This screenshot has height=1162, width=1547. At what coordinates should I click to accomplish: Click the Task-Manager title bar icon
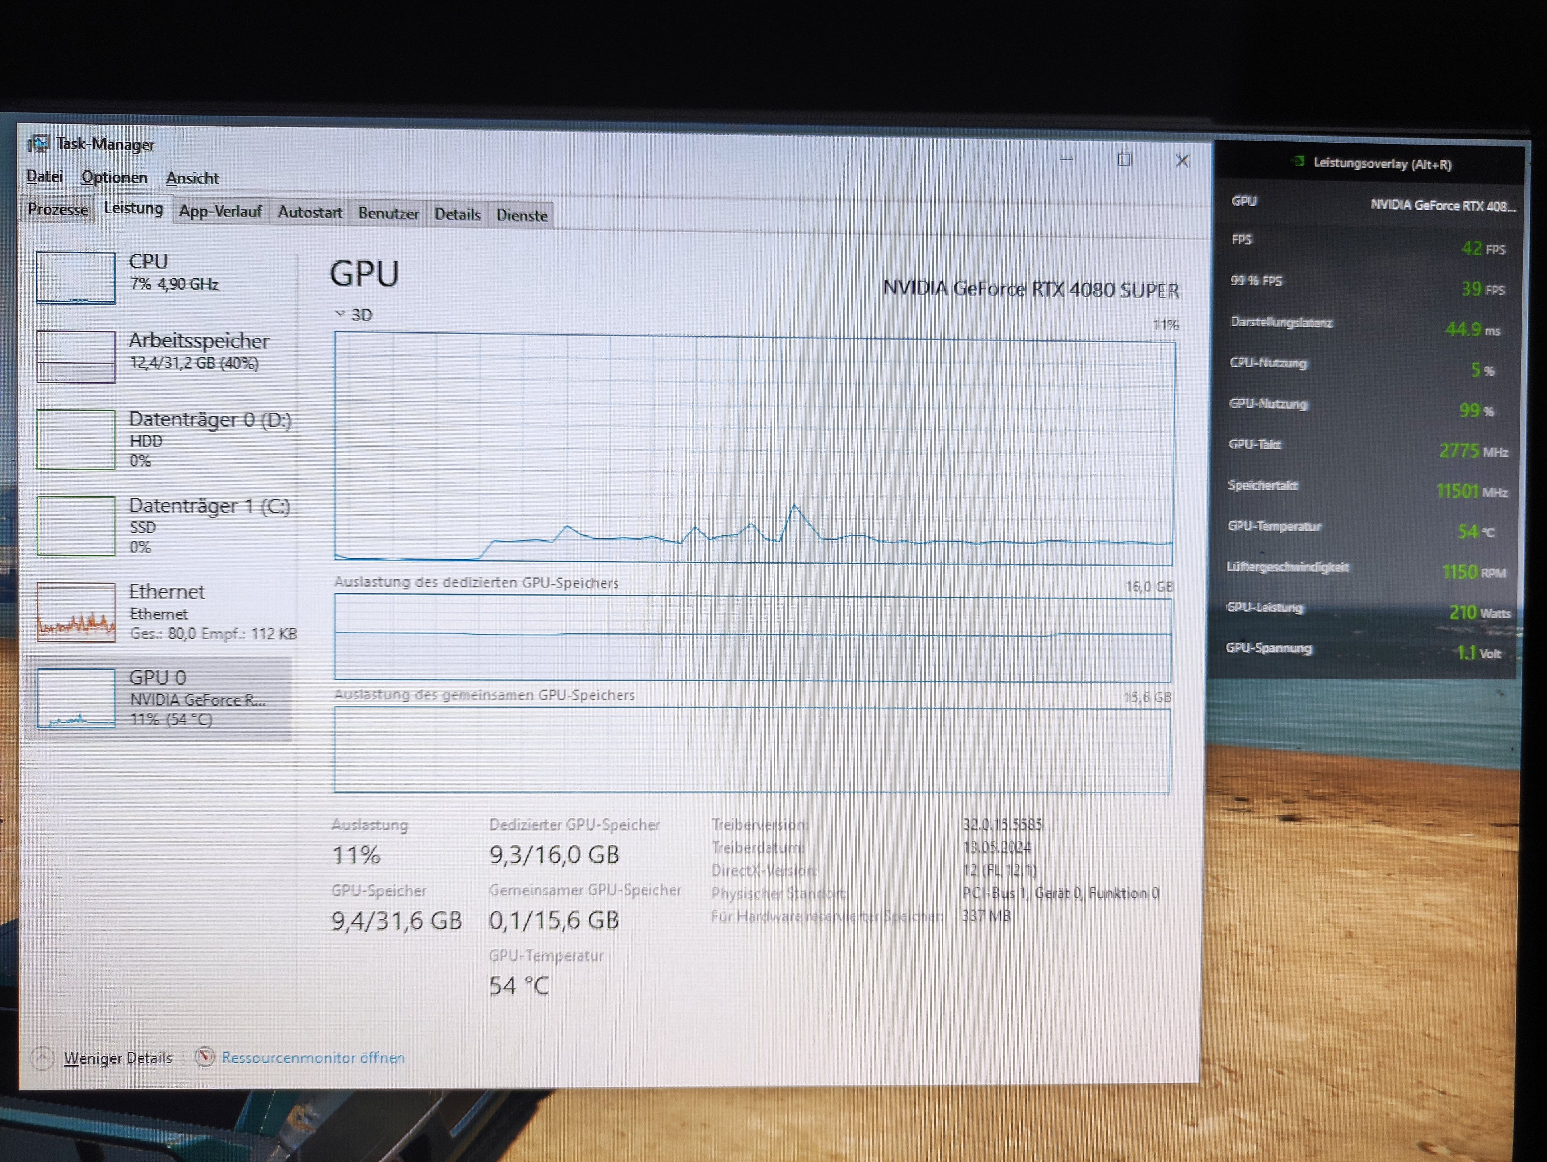[x=38, y=143]
